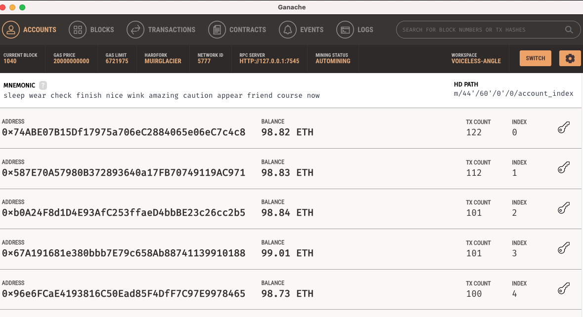The width and height of the screenshot is (583, 317).
Task: Click the MUIRGLACIER hardfork value
Action: 163,61
